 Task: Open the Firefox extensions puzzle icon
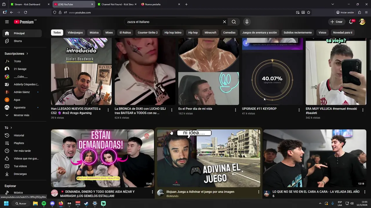click(359, 12)
